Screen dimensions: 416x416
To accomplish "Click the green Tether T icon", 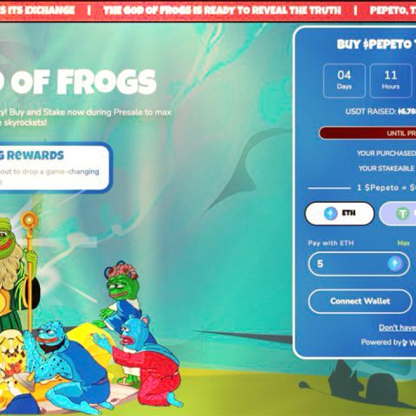I will [x=402, y=214].
